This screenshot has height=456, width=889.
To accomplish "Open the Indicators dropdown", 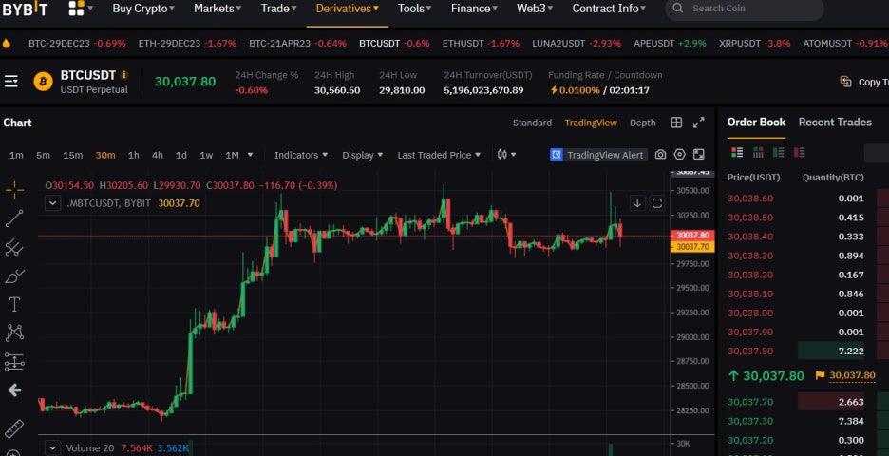I will 300,155.
